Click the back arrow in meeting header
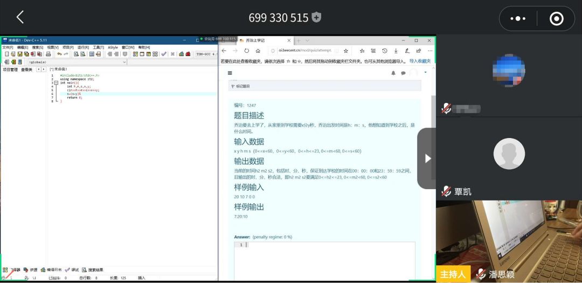This screenshot has width=582, height=283. pos(20,17)
